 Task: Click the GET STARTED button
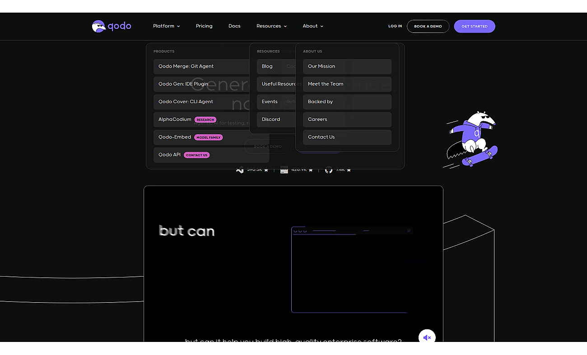tap(475, 26)
